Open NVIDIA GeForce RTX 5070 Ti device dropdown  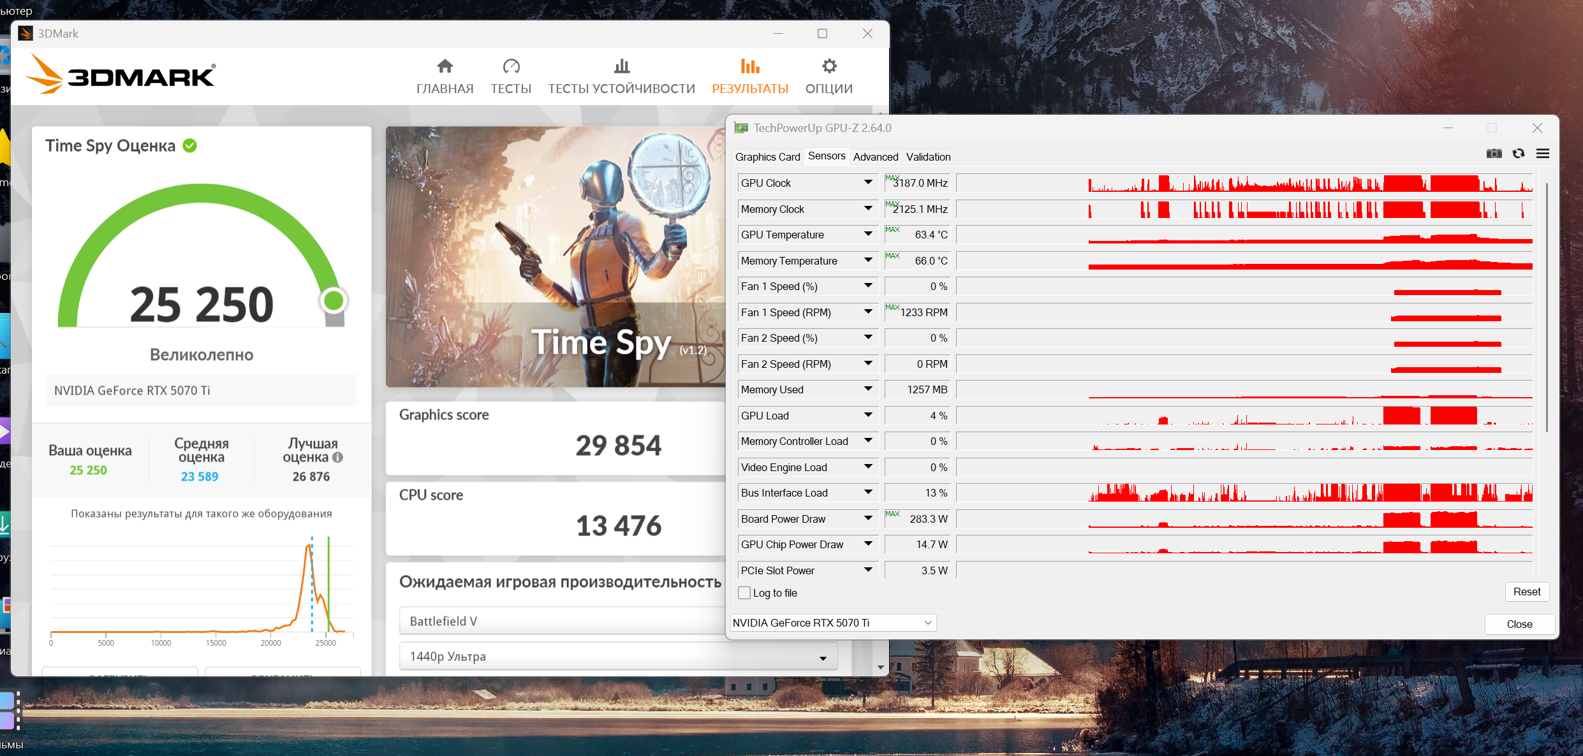point(832,623)
